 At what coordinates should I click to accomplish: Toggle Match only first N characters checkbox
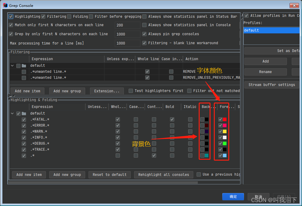click(11, 25)
